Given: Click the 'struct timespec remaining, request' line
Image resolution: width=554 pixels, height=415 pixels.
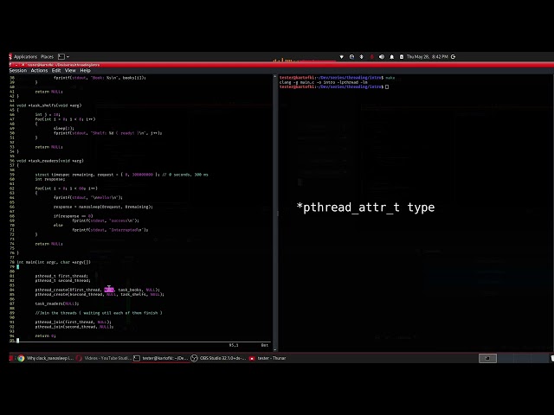Looking at the screenshot, I should tap(121, 175).
